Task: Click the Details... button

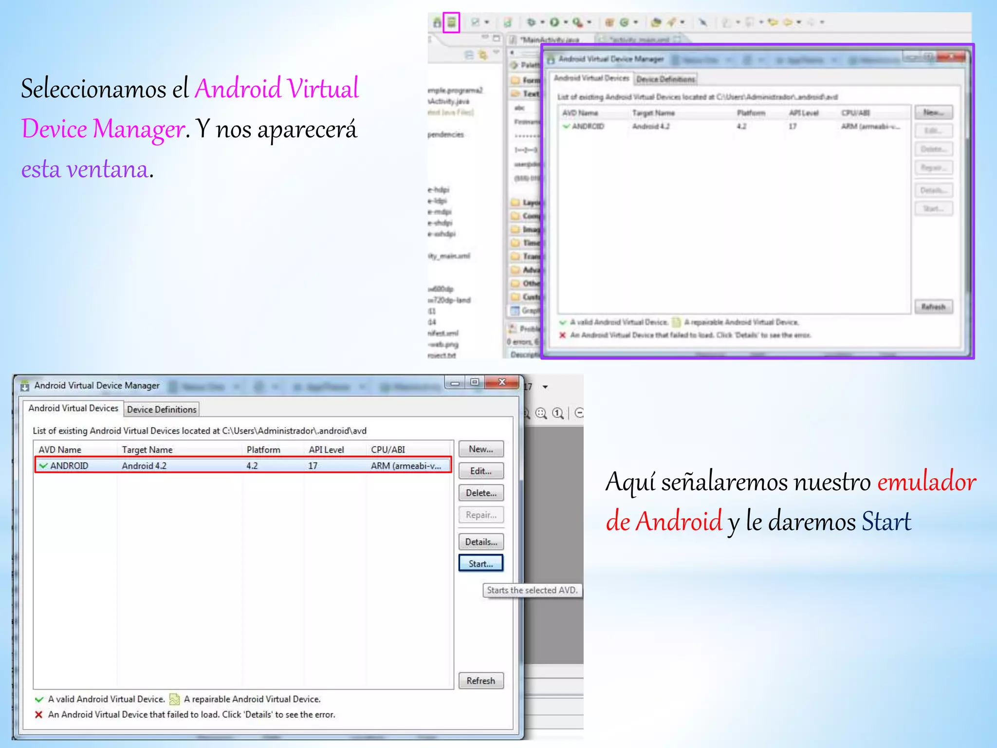Action: click(481, 542)
